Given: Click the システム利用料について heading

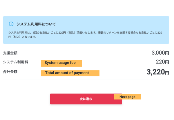Looking at the screenshot, I should [36, 24].
